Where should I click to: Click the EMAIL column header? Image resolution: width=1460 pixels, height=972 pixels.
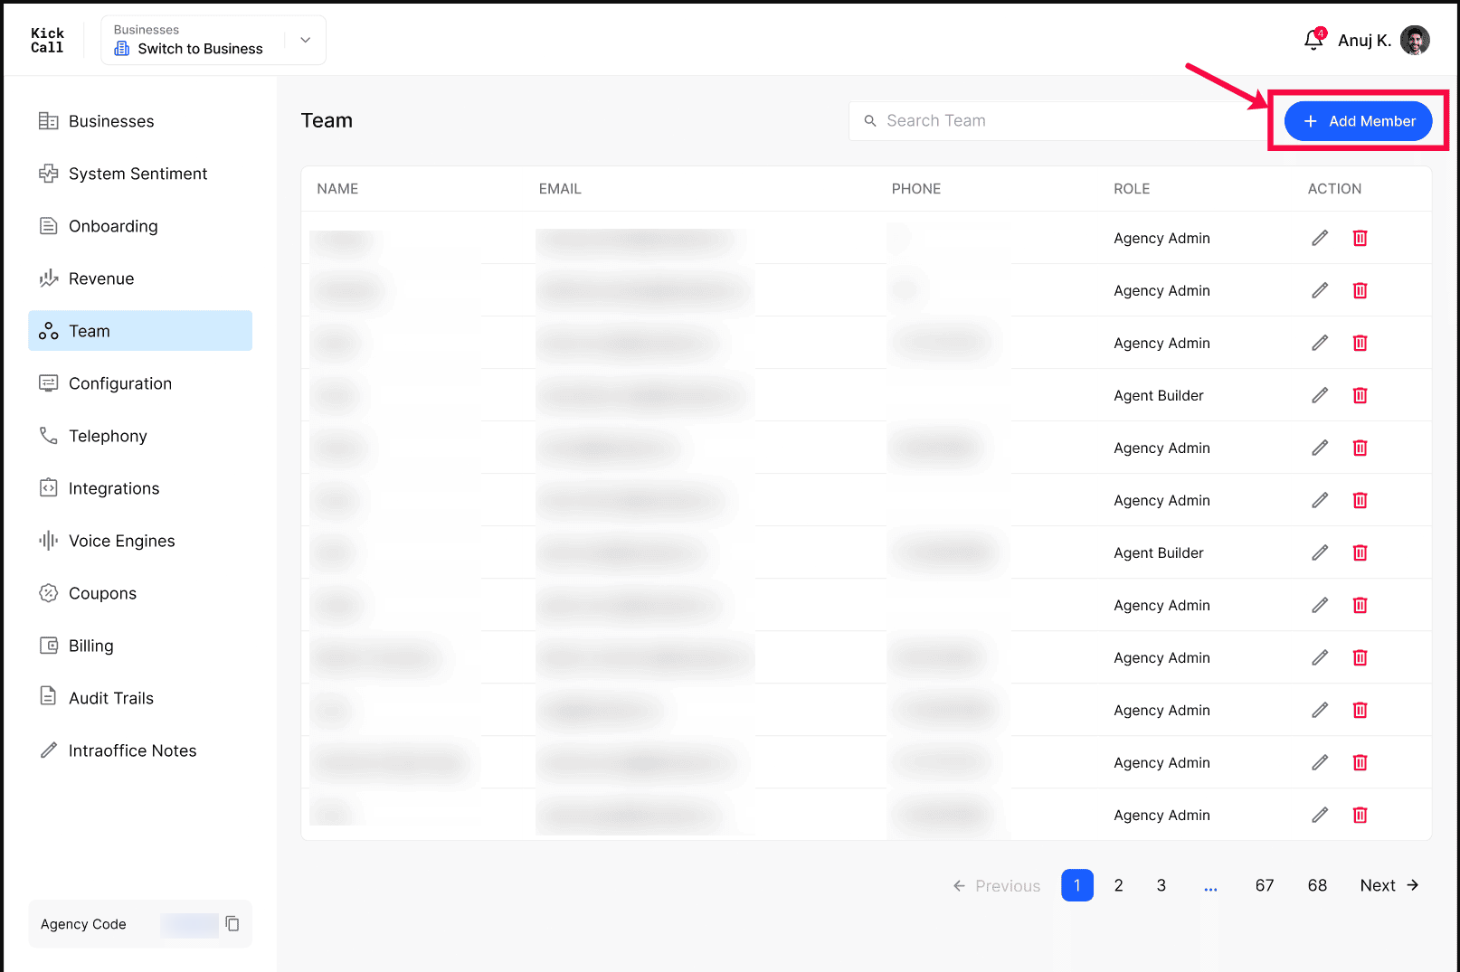click(560, 189)
